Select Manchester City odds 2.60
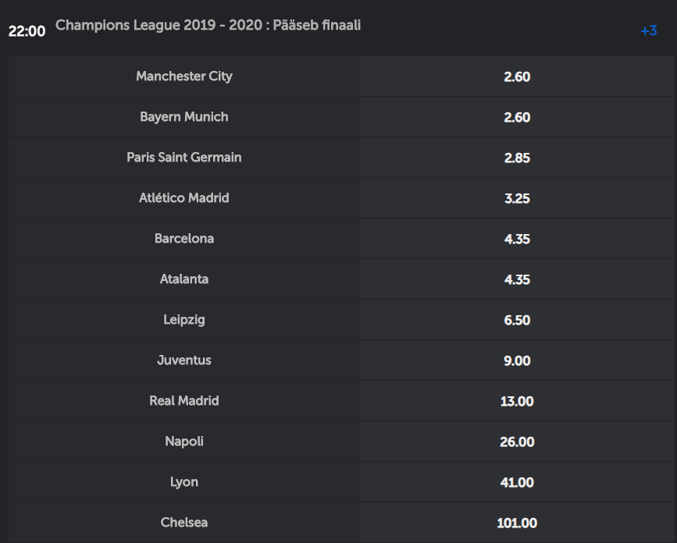The height and width of the screenshot is (543, 677). [x=517, y=76]
